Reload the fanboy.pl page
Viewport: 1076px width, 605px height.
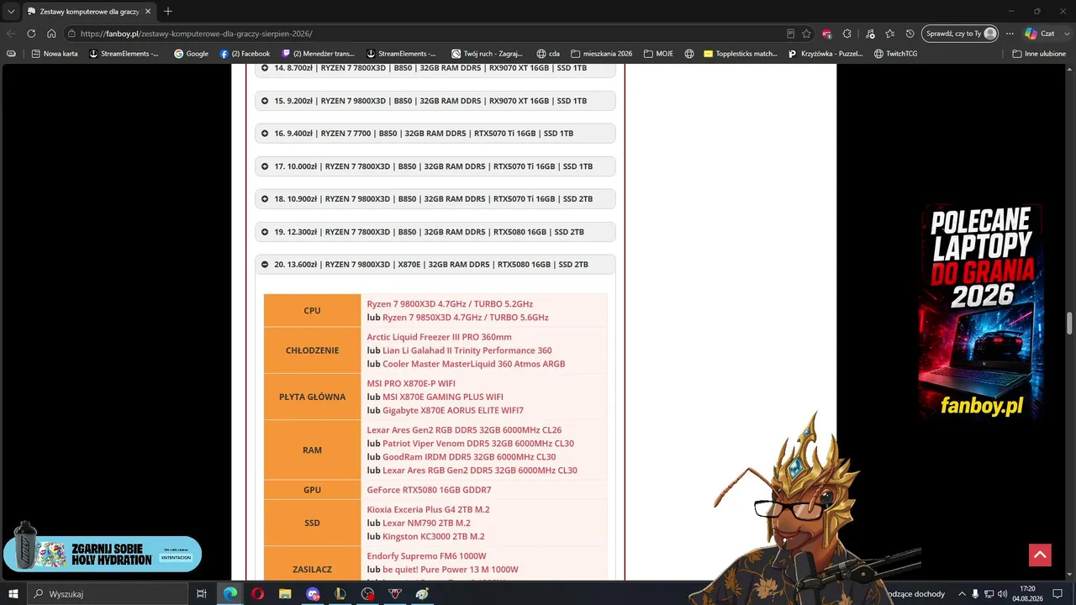pyautogui.click(x=31, y=34)
